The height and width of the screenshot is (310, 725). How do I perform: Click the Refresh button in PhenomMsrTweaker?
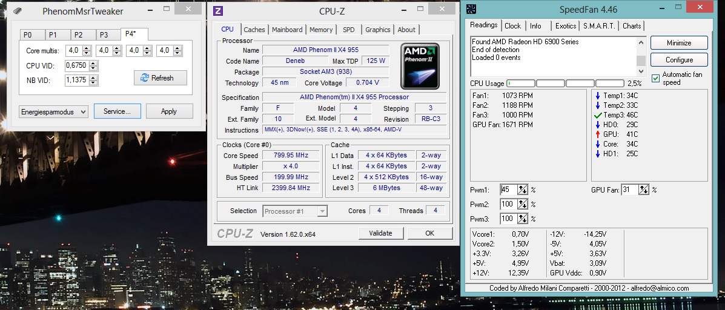tap(161, 78)
